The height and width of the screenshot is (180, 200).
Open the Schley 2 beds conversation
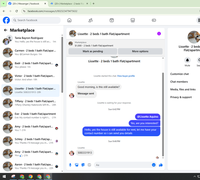click(30, 141)
